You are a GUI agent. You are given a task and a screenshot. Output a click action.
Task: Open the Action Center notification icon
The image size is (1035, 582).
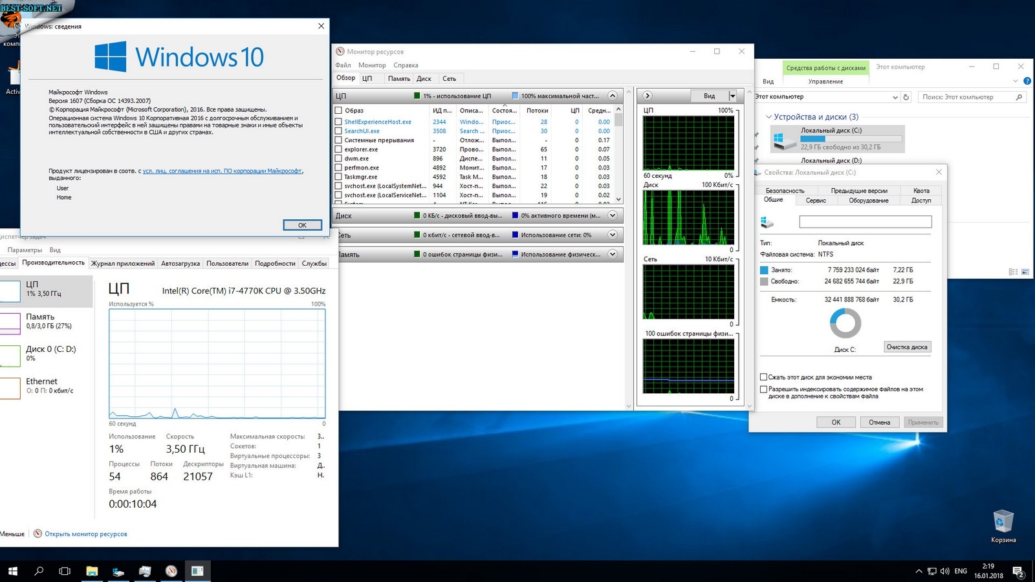coord(1018,572)
